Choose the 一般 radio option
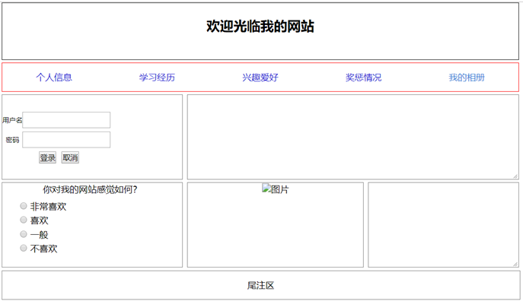 (24, 234)
